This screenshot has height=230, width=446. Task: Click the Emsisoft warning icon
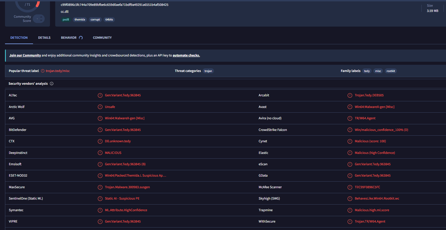[100, 164]
